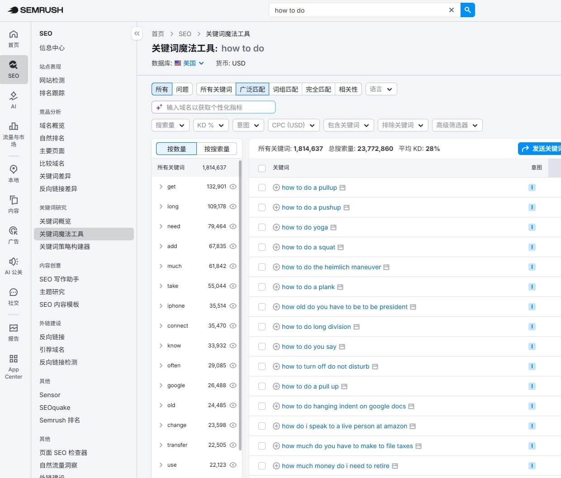
Task: Select the 相关性 related tab
Action: coord(348,89)
